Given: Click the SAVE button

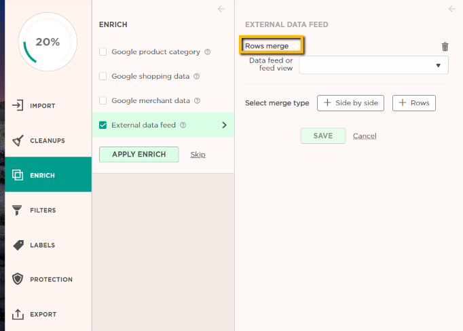Looking at the screenshot, I should pos(323,136).
